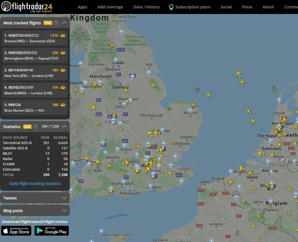Collapse the Most tracked flights panel
The height and width of the screenshot is (242, 298).
click(x=64, y=23)
